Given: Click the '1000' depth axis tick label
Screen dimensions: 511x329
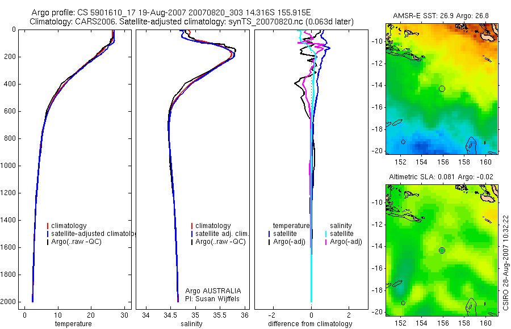Looking at the screenshot, I should click(x=9, y=166).
